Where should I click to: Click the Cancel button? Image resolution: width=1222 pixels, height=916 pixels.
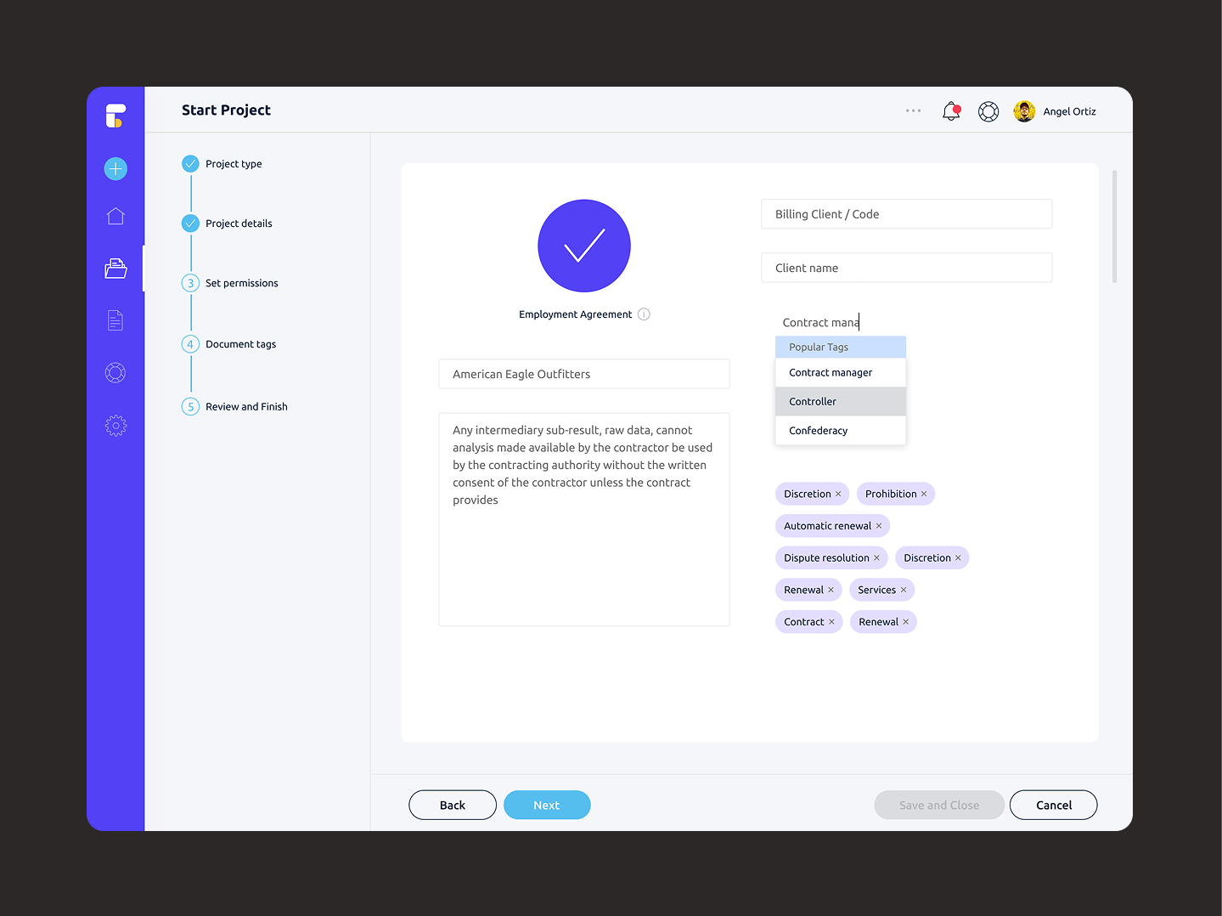click(1053, 806)
